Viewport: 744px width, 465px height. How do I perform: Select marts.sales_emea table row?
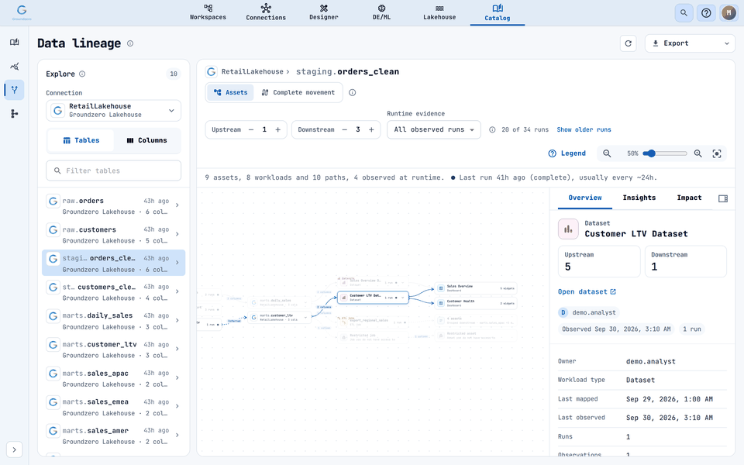click(x=113, y=407)
